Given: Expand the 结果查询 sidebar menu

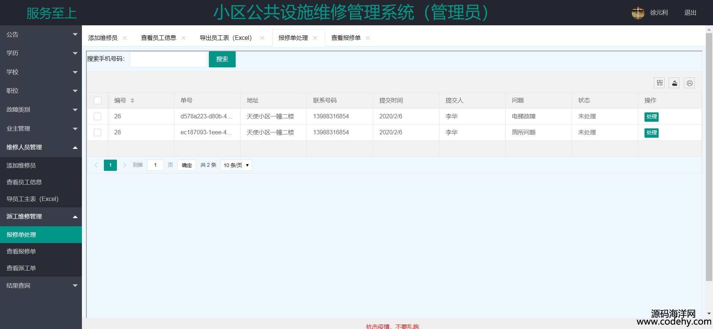Looking at the screenshot, I should click(x=41, y=286).
